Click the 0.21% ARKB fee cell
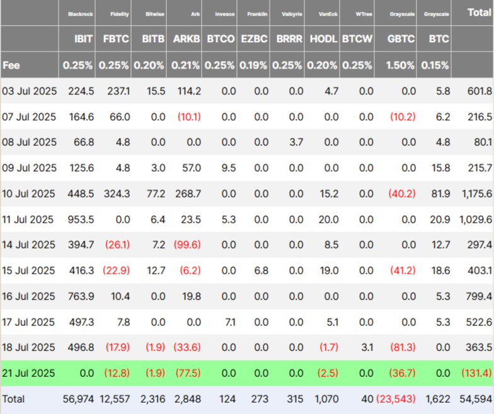 [185, 65]
